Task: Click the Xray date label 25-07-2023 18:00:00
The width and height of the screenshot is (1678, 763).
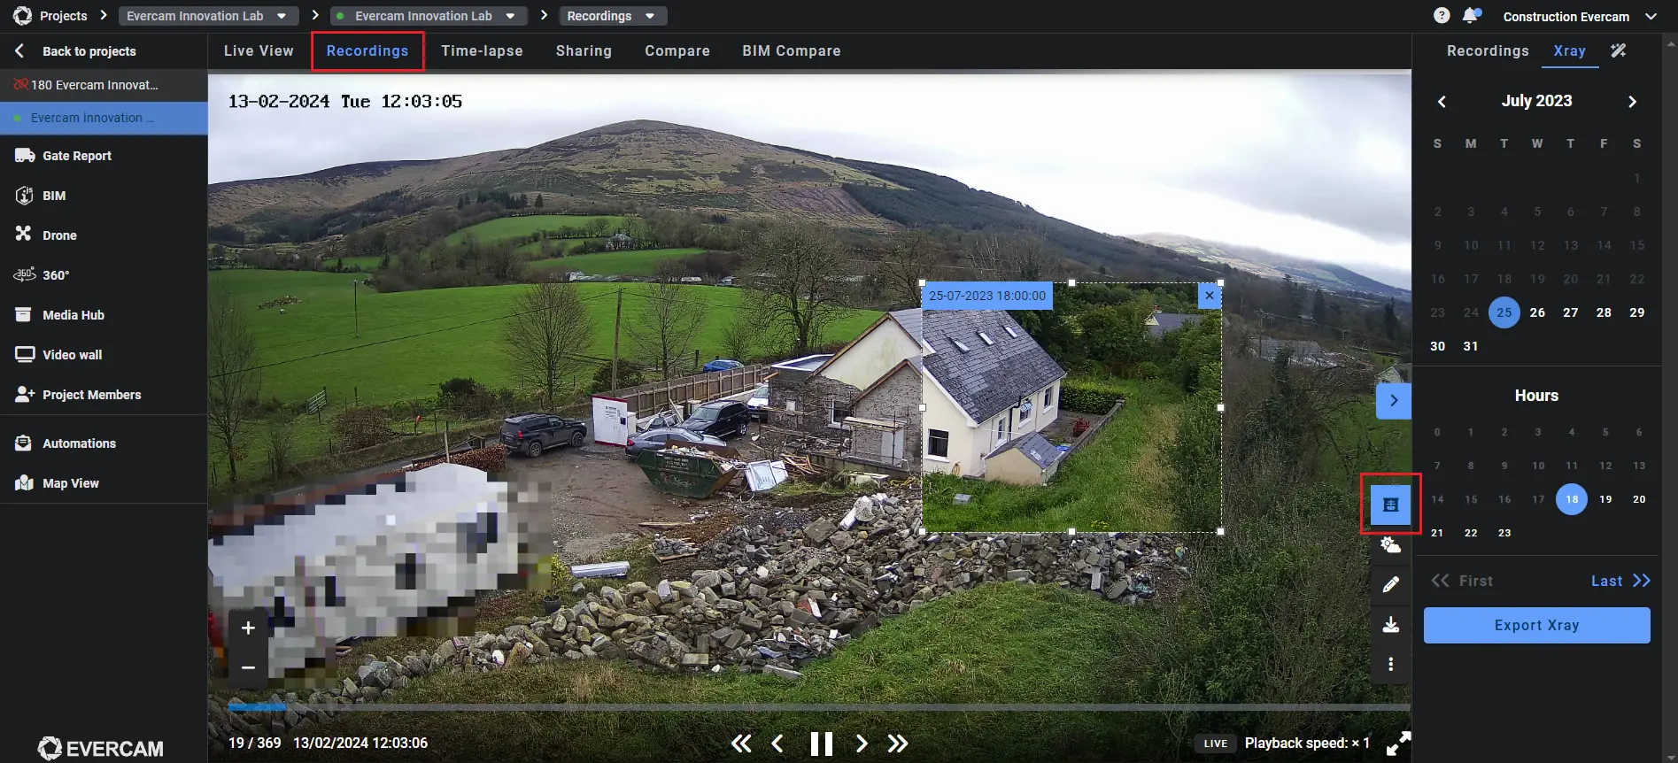Action: pos(987,296)
